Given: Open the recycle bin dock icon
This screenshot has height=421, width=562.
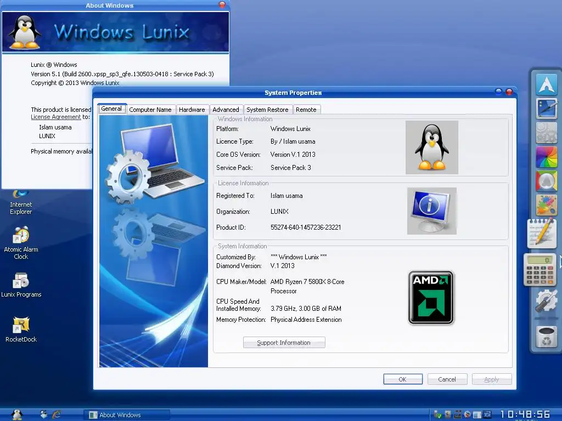Looking at the screenshot, I should [x=546, y=336].
